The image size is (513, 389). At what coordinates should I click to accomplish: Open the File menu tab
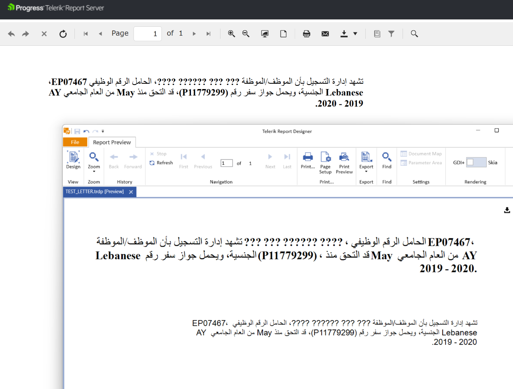(75, 142)
